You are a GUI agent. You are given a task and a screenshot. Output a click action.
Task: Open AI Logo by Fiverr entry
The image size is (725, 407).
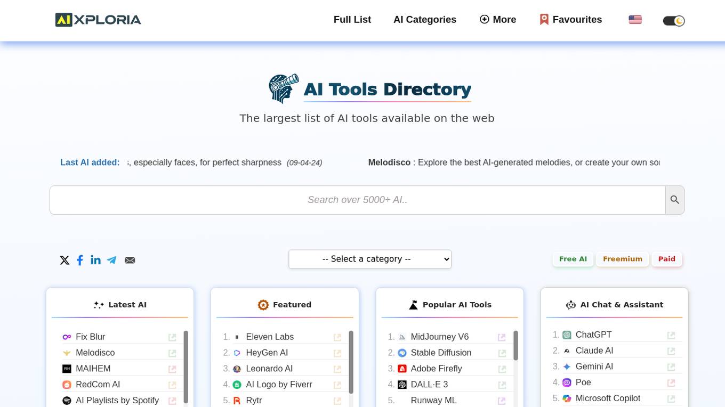coord(279,385)
